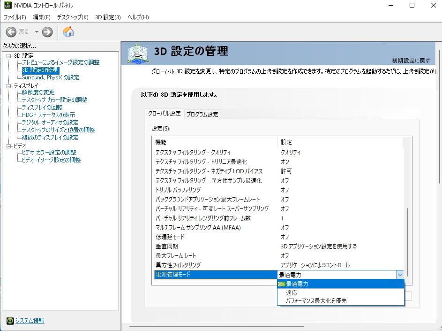This screenshot has width=442, height=331.
Task: Click the bottom horizontal scrollbar
Action: (x=217, y=327)
